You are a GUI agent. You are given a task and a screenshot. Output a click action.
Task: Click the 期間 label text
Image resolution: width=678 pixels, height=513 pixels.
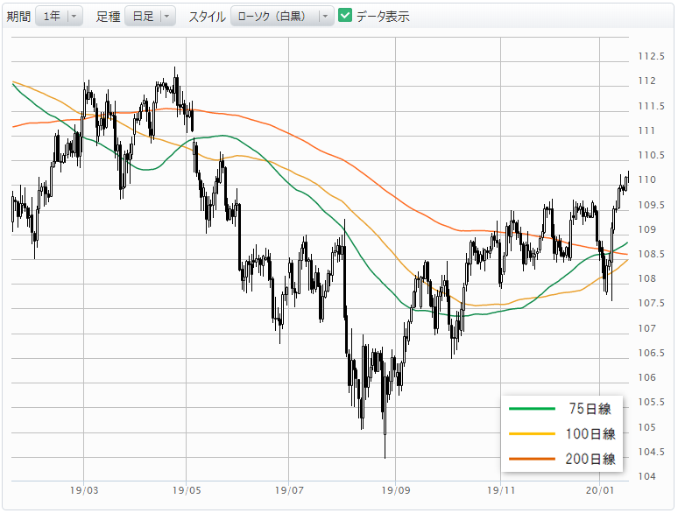coord(18,17)
